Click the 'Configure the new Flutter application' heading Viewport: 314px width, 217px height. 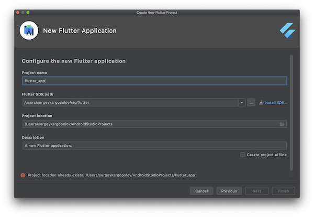tap(74, 61)
